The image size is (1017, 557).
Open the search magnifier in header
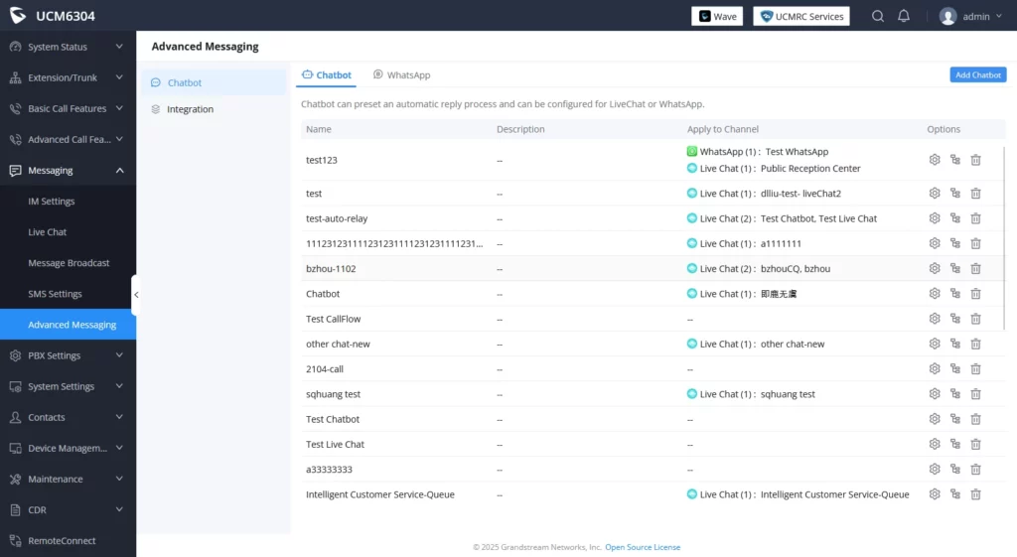[878, 16]
